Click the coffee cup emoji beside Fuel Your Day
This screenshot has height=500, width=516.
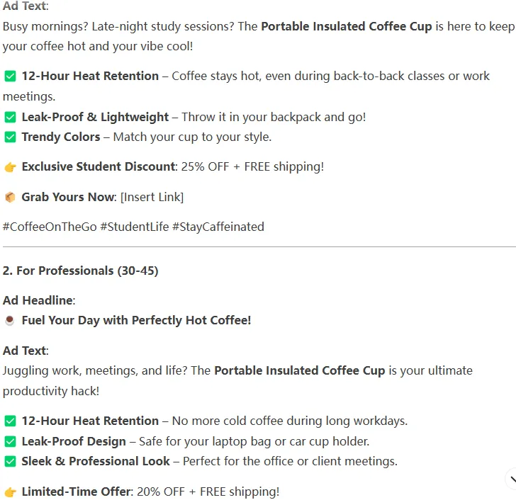pos(10,320)
